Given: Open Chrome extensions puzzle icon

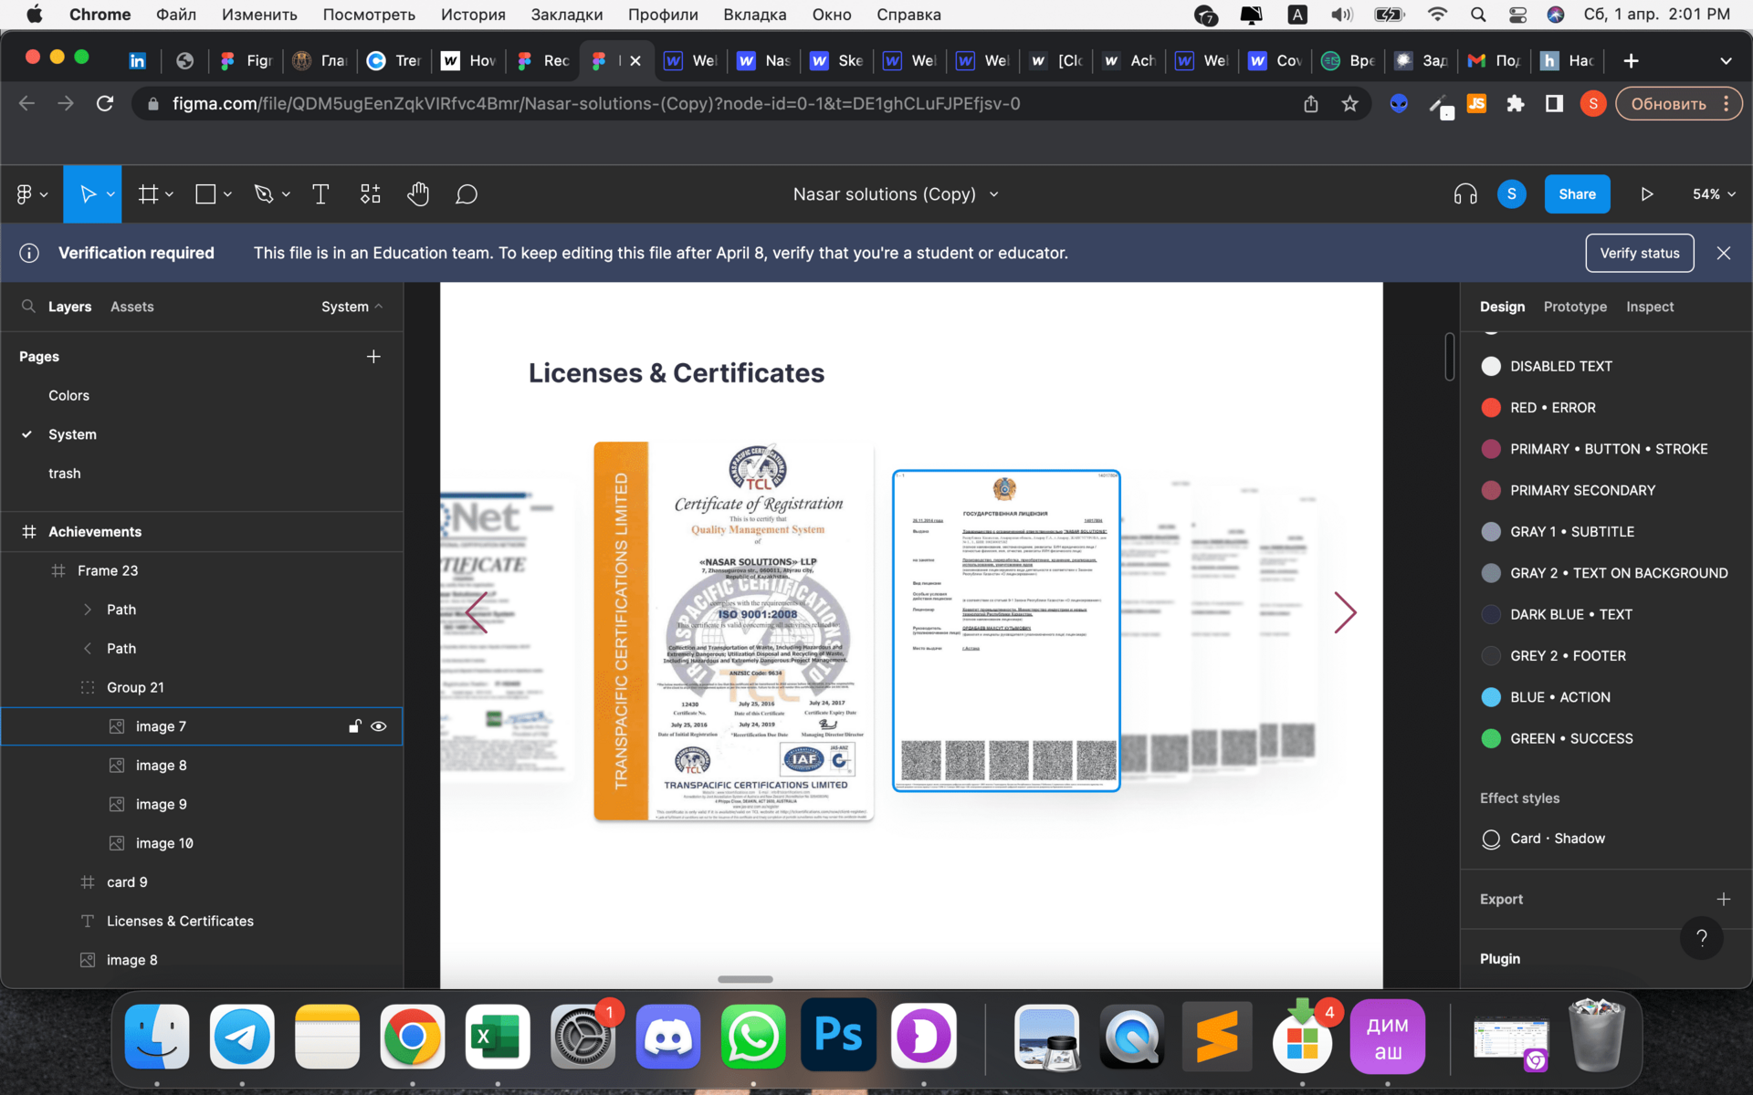Looking at the screenshot, I should (1516, 104).
